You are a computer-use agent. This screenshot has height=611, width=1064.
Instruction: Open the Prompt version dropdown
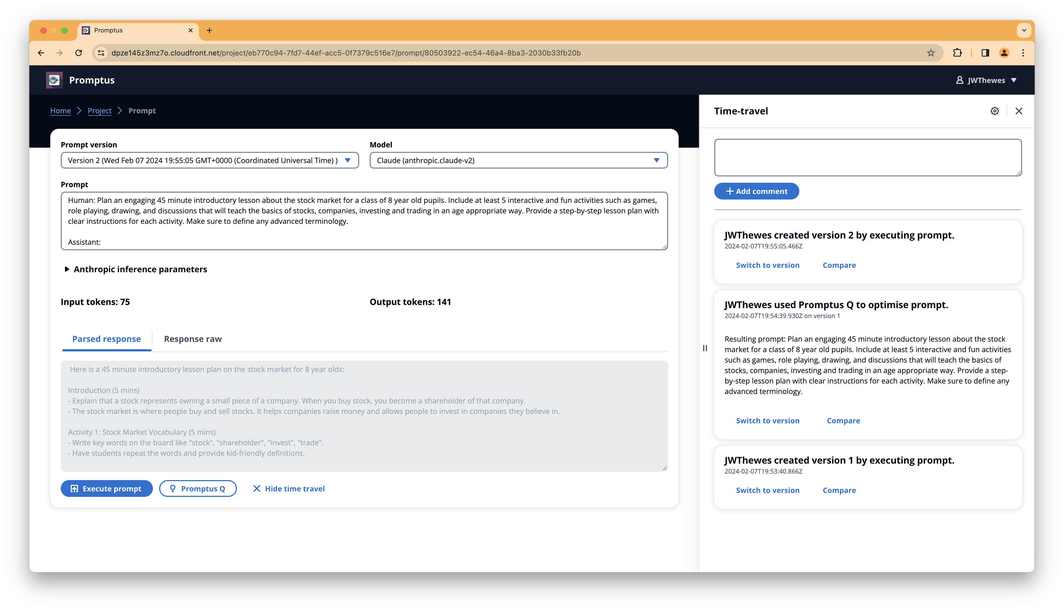210,160
